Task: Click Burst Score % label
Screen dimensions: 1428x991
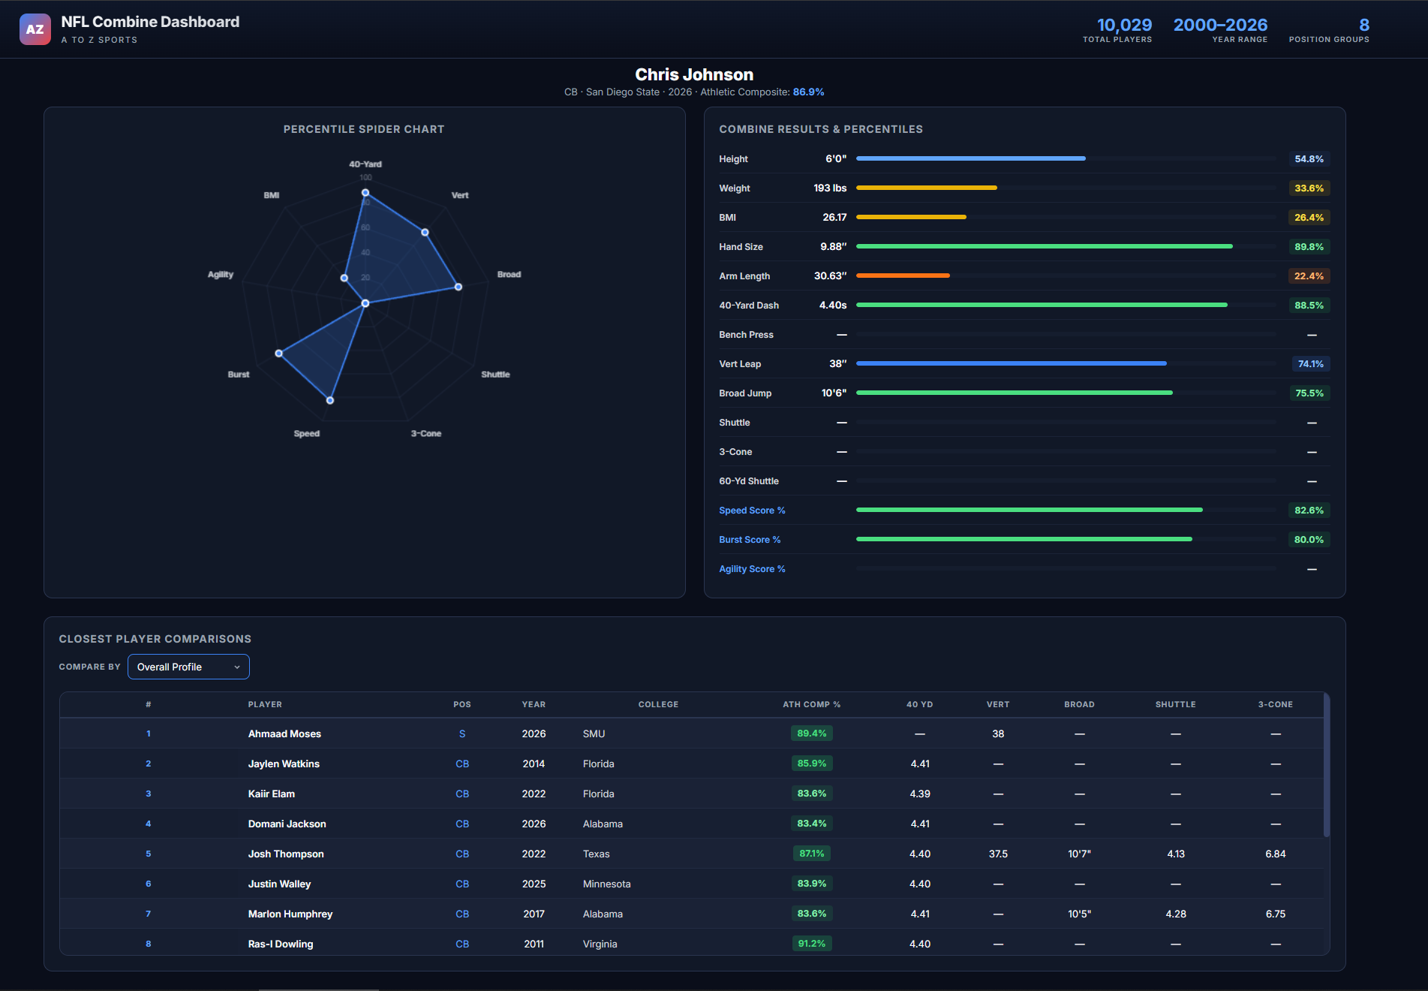Action: 750,540
